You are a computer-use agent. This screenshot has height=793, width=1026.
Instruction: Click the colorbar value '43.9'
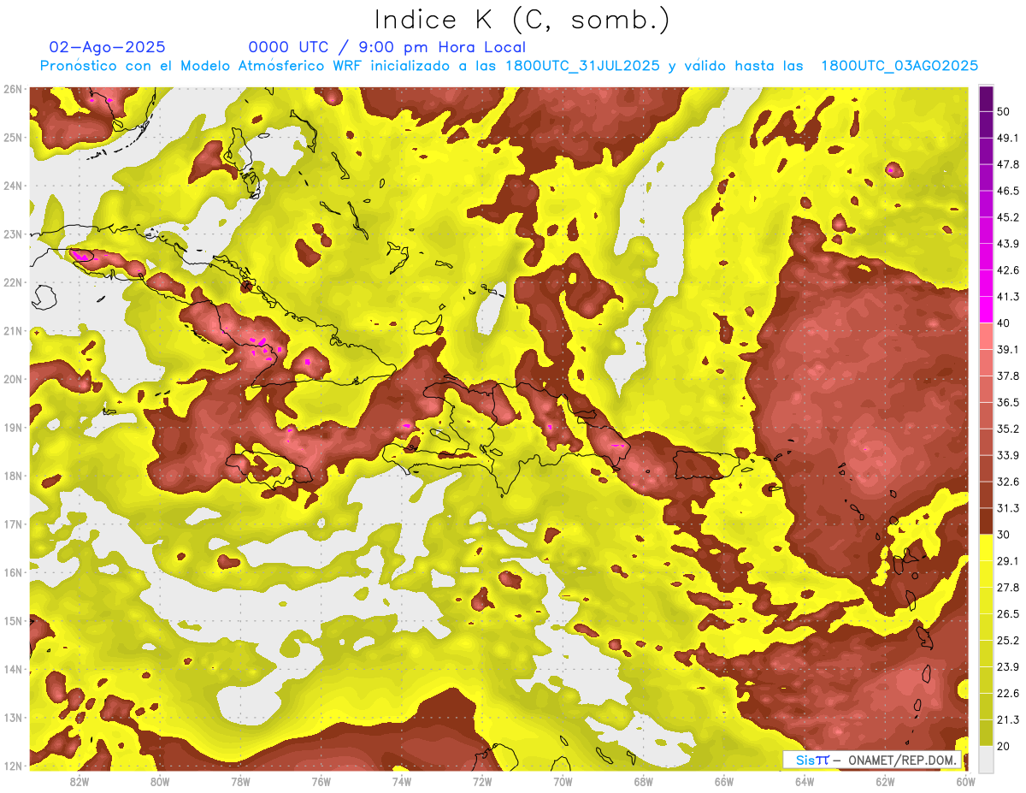1008,244
